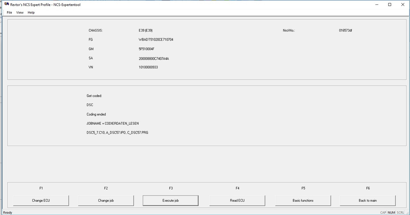The image size is (410, 215).
Task: Click the DSC module text
Action: 90,105
